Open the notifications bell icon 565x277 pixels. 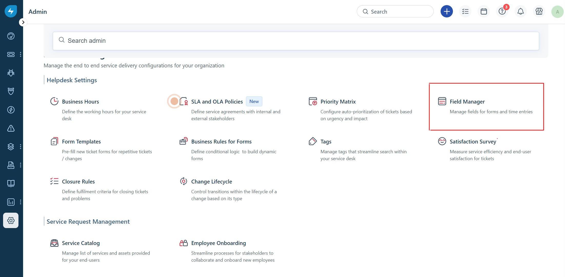[x=521, y=12]
